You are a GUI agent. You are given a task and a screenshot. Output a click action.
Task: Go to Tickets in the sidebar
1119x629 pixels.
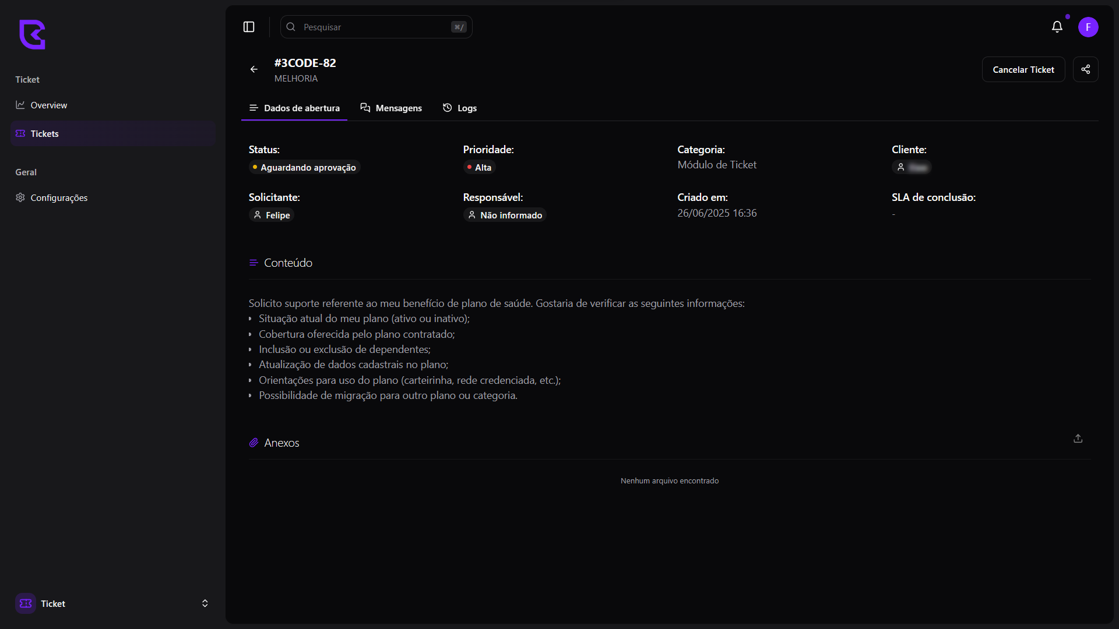point(45,134)
